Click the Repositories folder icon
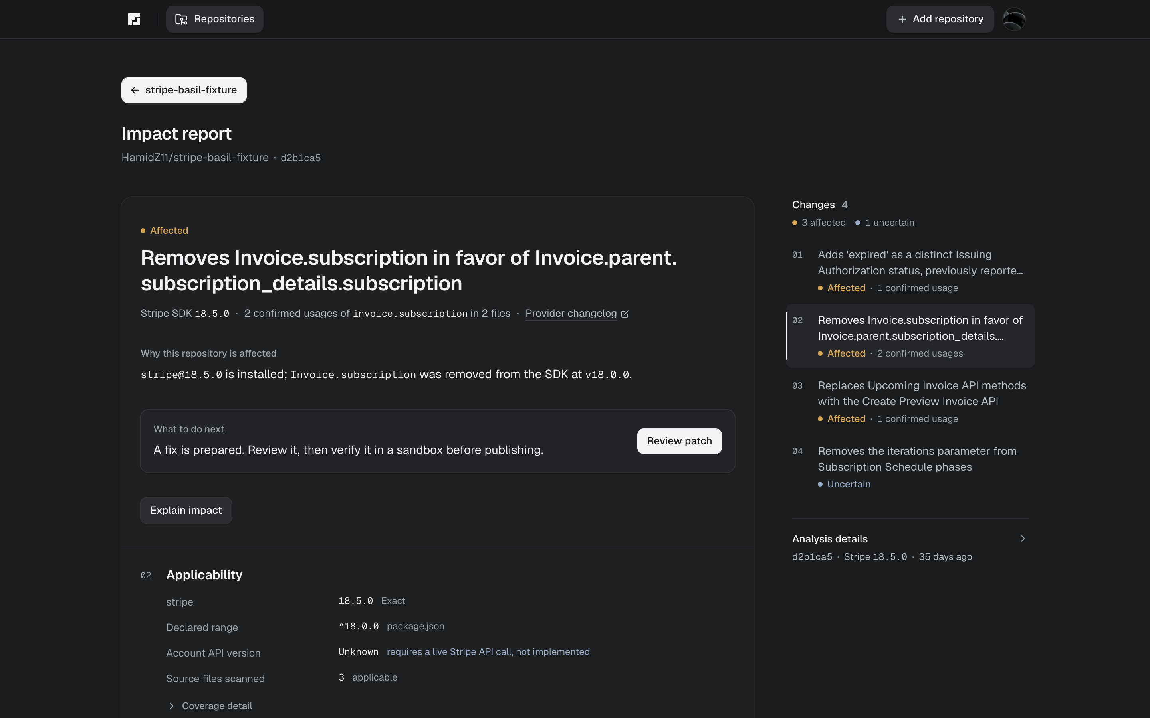The width and height of the screenshot is (1150, 718). coord(181,19)
